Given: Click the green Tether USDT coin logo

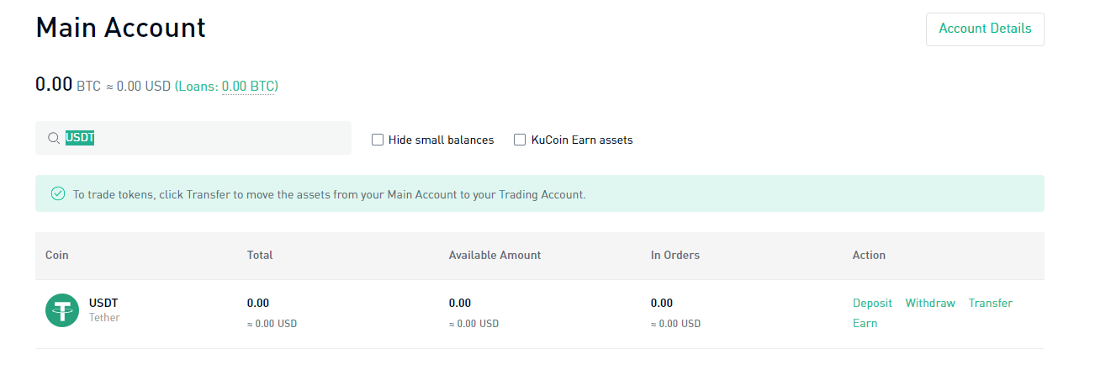Looking at the screenshot, I should (61, 310).
